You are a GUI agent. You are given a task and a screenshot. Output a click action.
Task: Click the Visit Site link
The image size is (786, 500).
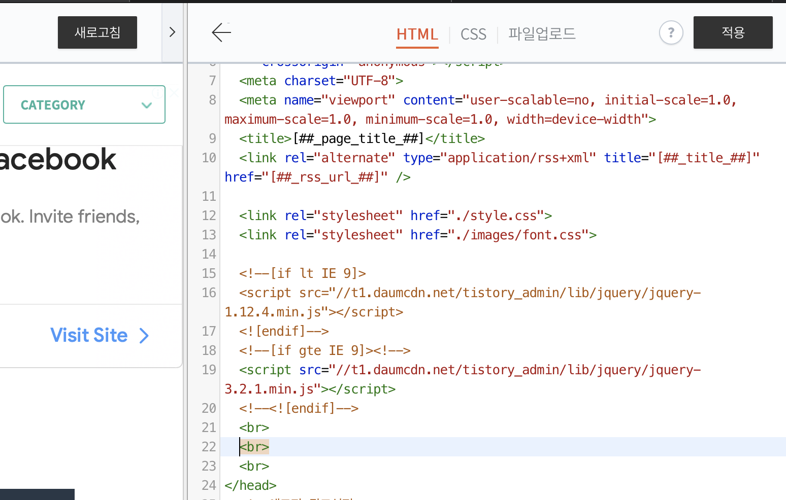pyautogui.click(x=89, y=335)
